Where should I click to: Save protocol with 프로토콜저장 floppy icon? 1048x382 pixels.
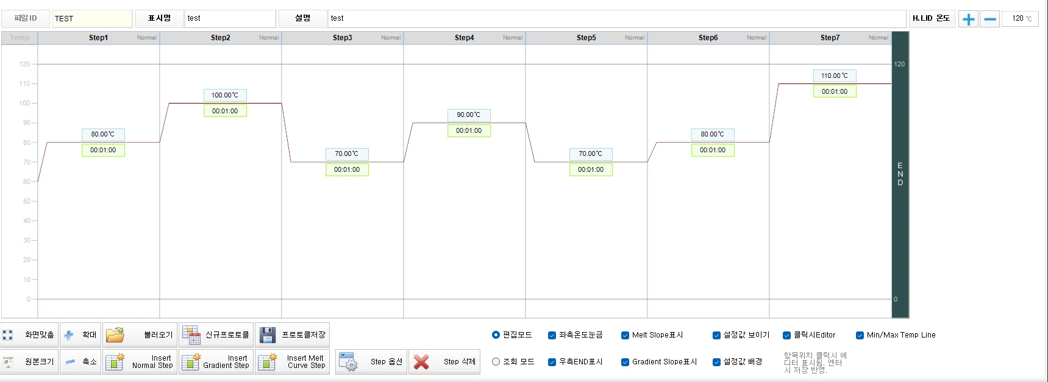[268, 335]
